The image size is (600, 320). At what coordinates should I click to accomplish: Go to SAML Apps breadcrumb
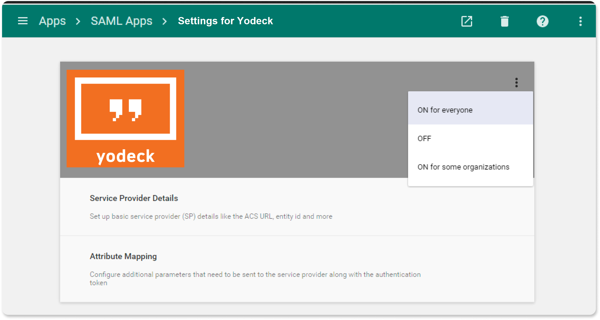[x=122, y=21]
